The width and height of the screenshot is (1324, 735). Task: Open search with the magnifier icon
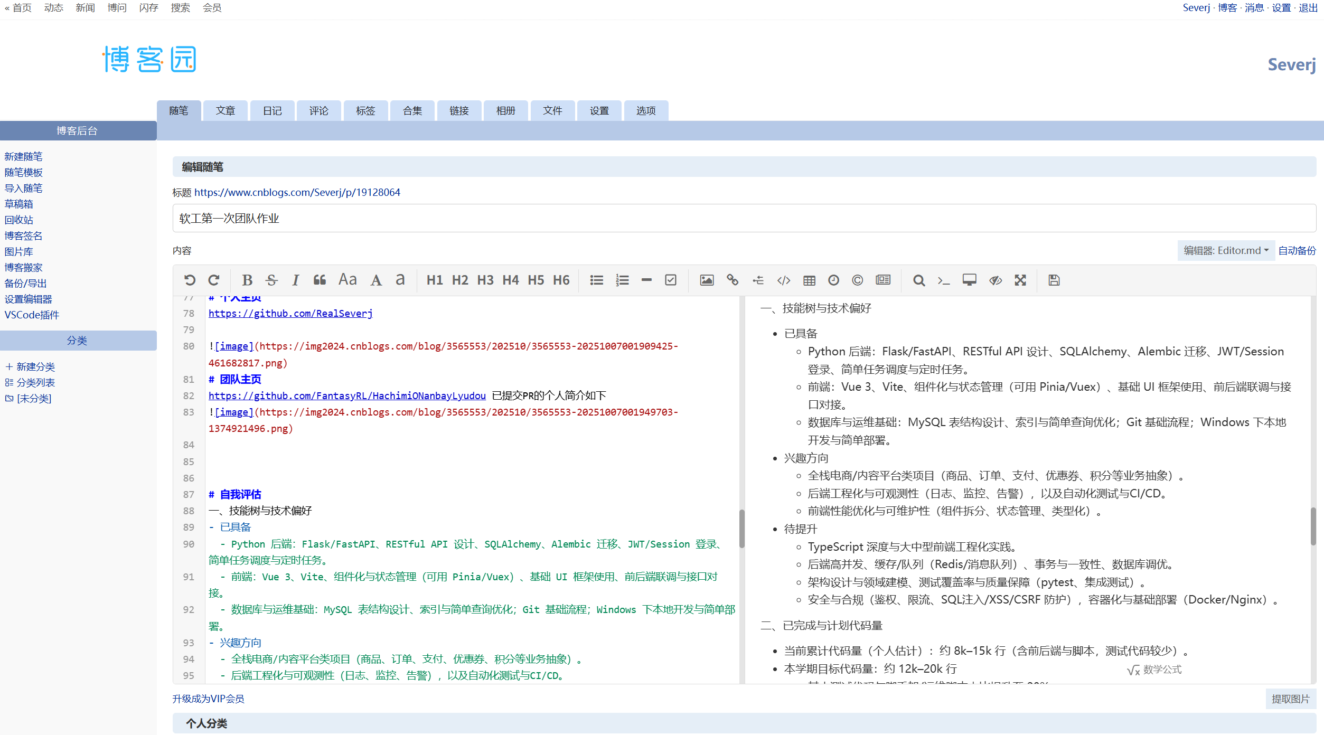pos(919,280)
